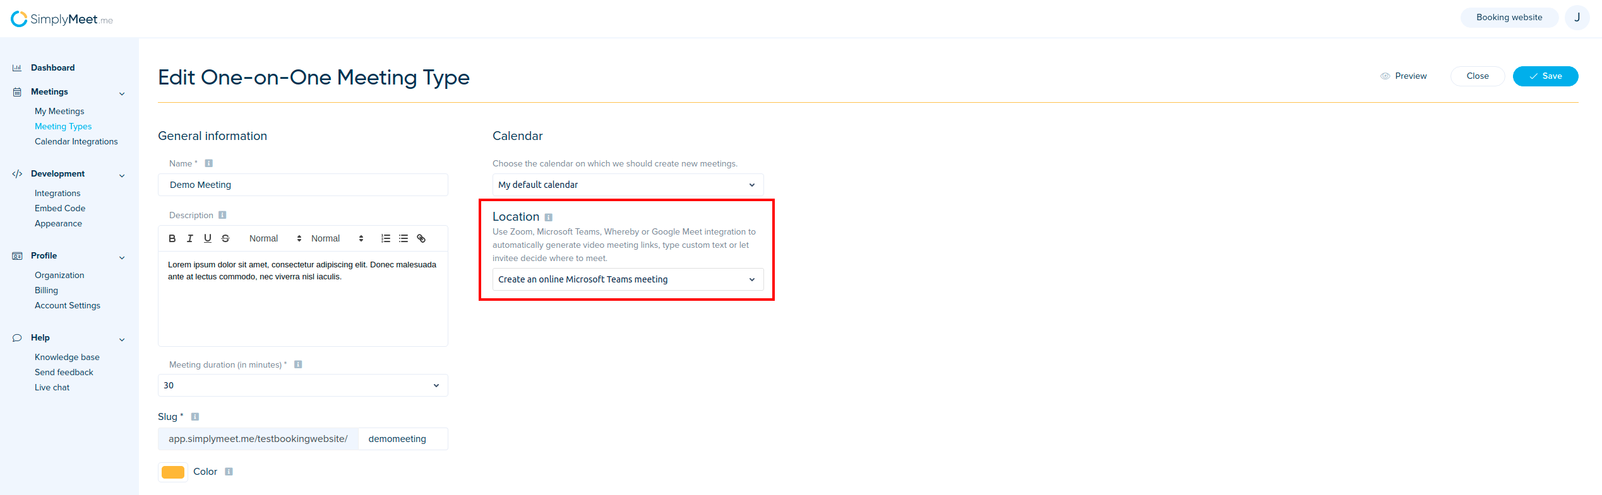Toggle underline in the description editor
The width and height of the screenshot is (1602, 495).
click(207, 238)
